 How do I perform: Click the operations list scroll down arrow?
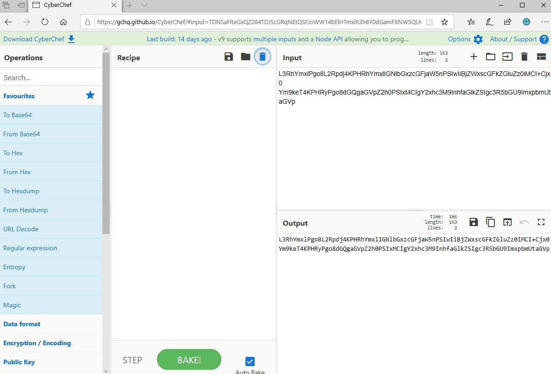[106, 371]
